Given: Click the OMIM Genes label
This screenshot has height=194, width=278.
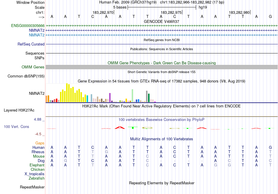Looking at the screenshot, I should (x=33, y=67).
